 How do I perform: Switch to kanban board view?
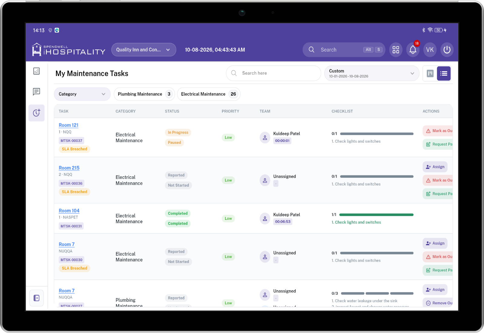tap(430, 74)
